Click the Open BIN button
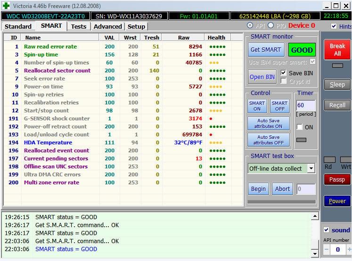Viewport: 352px width, 261px height. tap(262, 77)
